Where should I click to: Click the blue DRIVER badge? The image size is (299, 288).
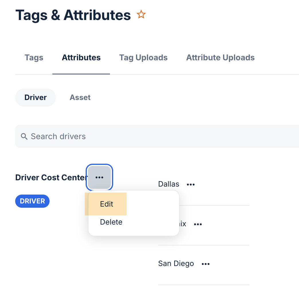coord(32,201)
